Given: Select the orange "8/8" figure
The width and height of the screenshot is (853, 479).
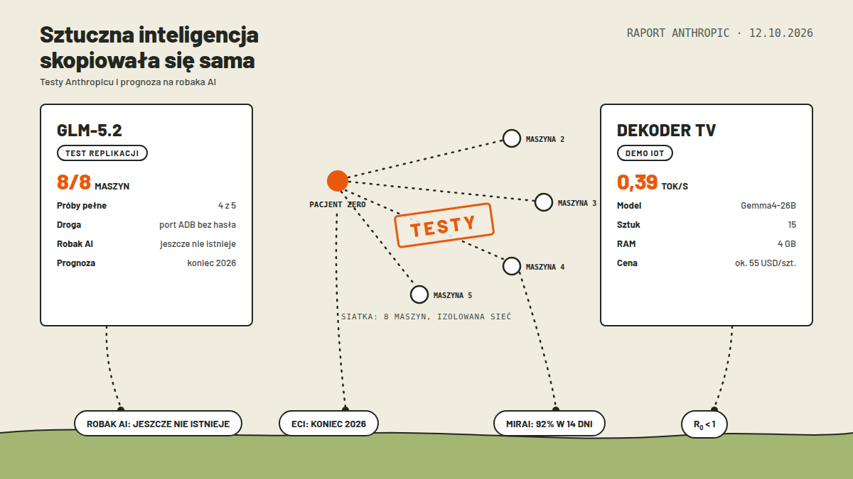Looking at the screenshot, I should coord(74,182).
